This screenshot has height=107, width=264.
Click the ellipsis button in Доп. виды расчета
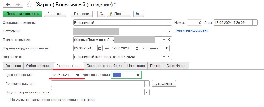pos(147,83)
